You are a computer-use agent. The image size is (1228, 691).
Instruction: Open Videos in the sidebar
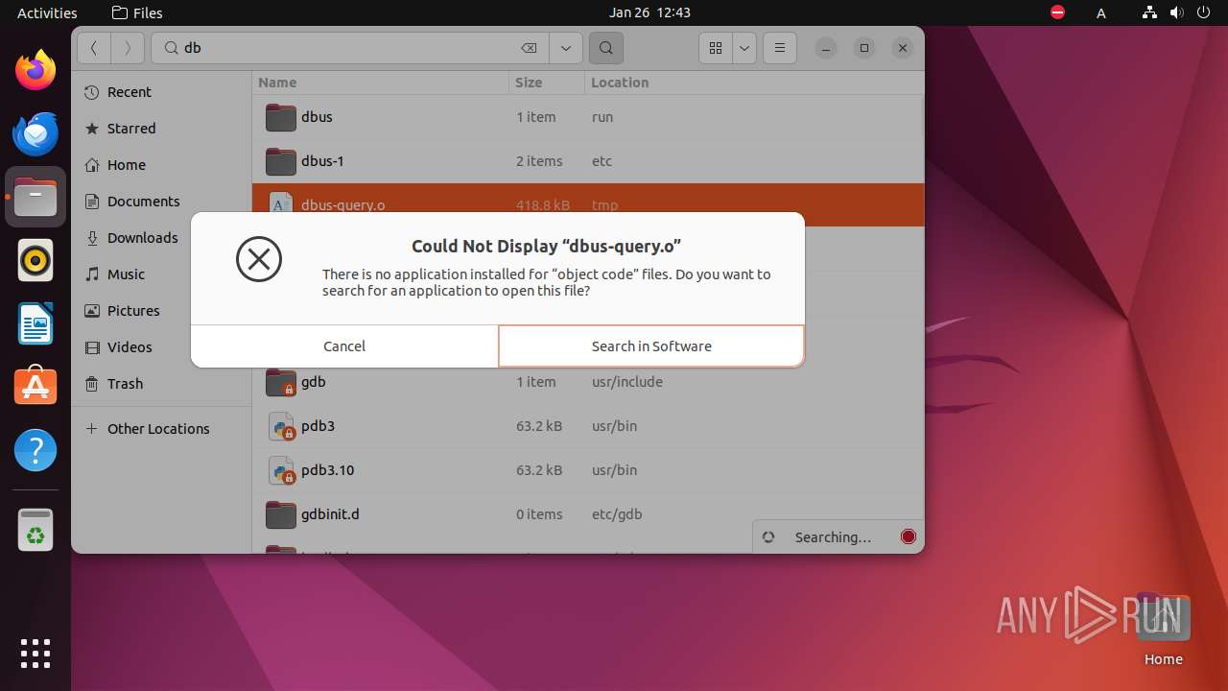161,347
